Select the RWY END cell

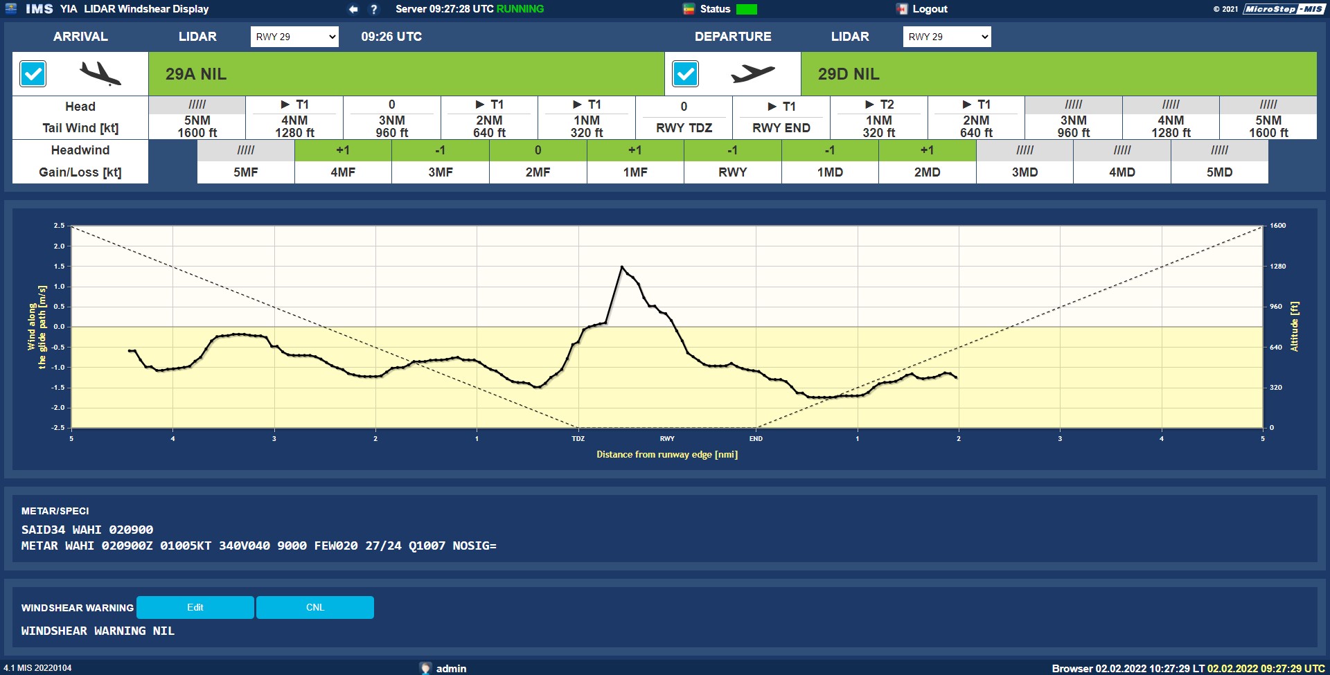pos(781,118)
